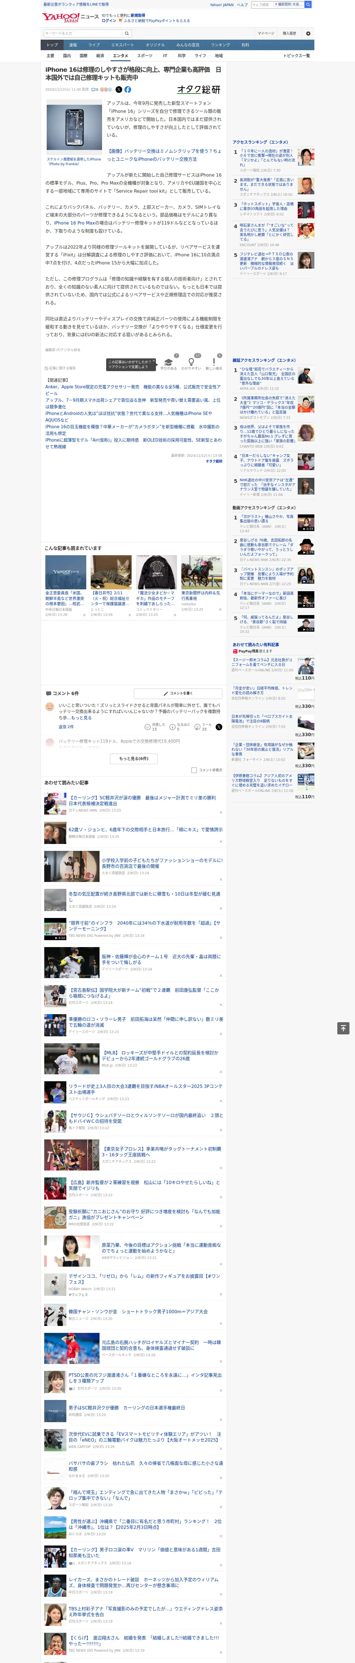This screenshot has height=1663, width=355.
Task: Click the scroll-to-top arrow button
Action: pyautogui.click(x=343, y=1028)
